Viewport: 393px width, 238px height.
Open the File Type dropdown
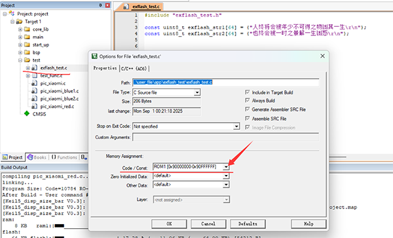click(x=197, y=92)
